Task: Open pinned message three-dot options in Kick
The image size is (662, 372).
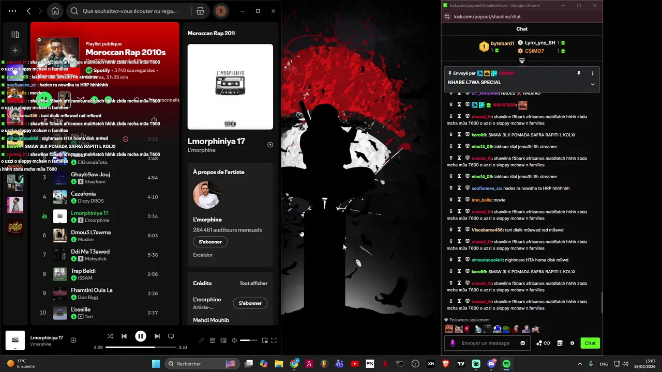Action: click(x=592, y=73)
